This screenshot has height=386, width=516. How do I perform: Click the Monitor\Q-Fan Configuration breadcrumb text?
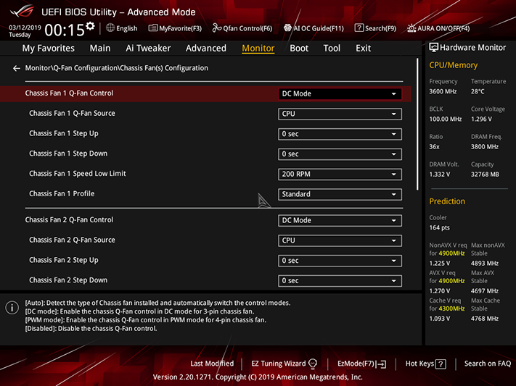point(117,68)
